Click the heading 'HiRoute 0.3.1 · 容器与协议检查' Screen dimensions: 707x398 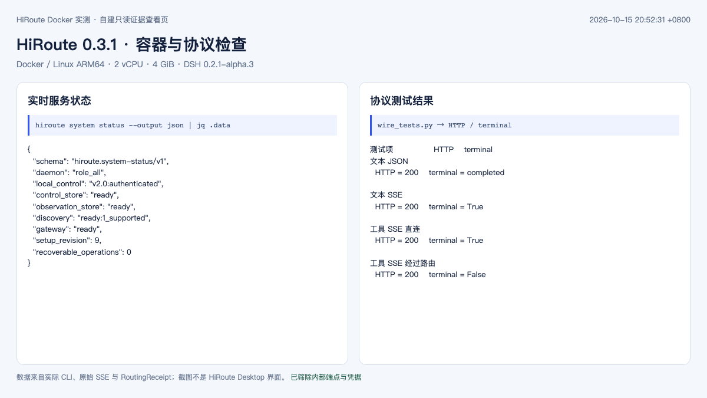[x=131, y=44]
